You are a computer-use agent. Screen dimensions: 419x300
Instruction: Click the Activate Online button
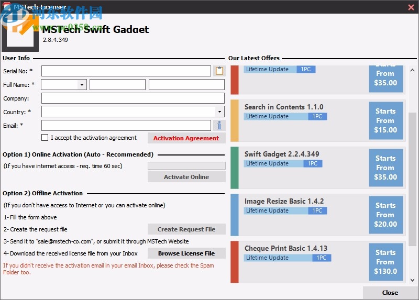186,177
